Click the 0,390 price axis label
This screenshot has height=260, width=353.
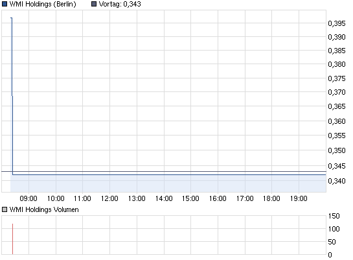[337, 37]
